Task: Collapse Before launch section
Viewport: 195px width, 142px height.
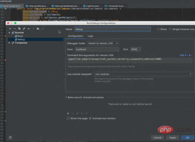Action: coord(66,97)
